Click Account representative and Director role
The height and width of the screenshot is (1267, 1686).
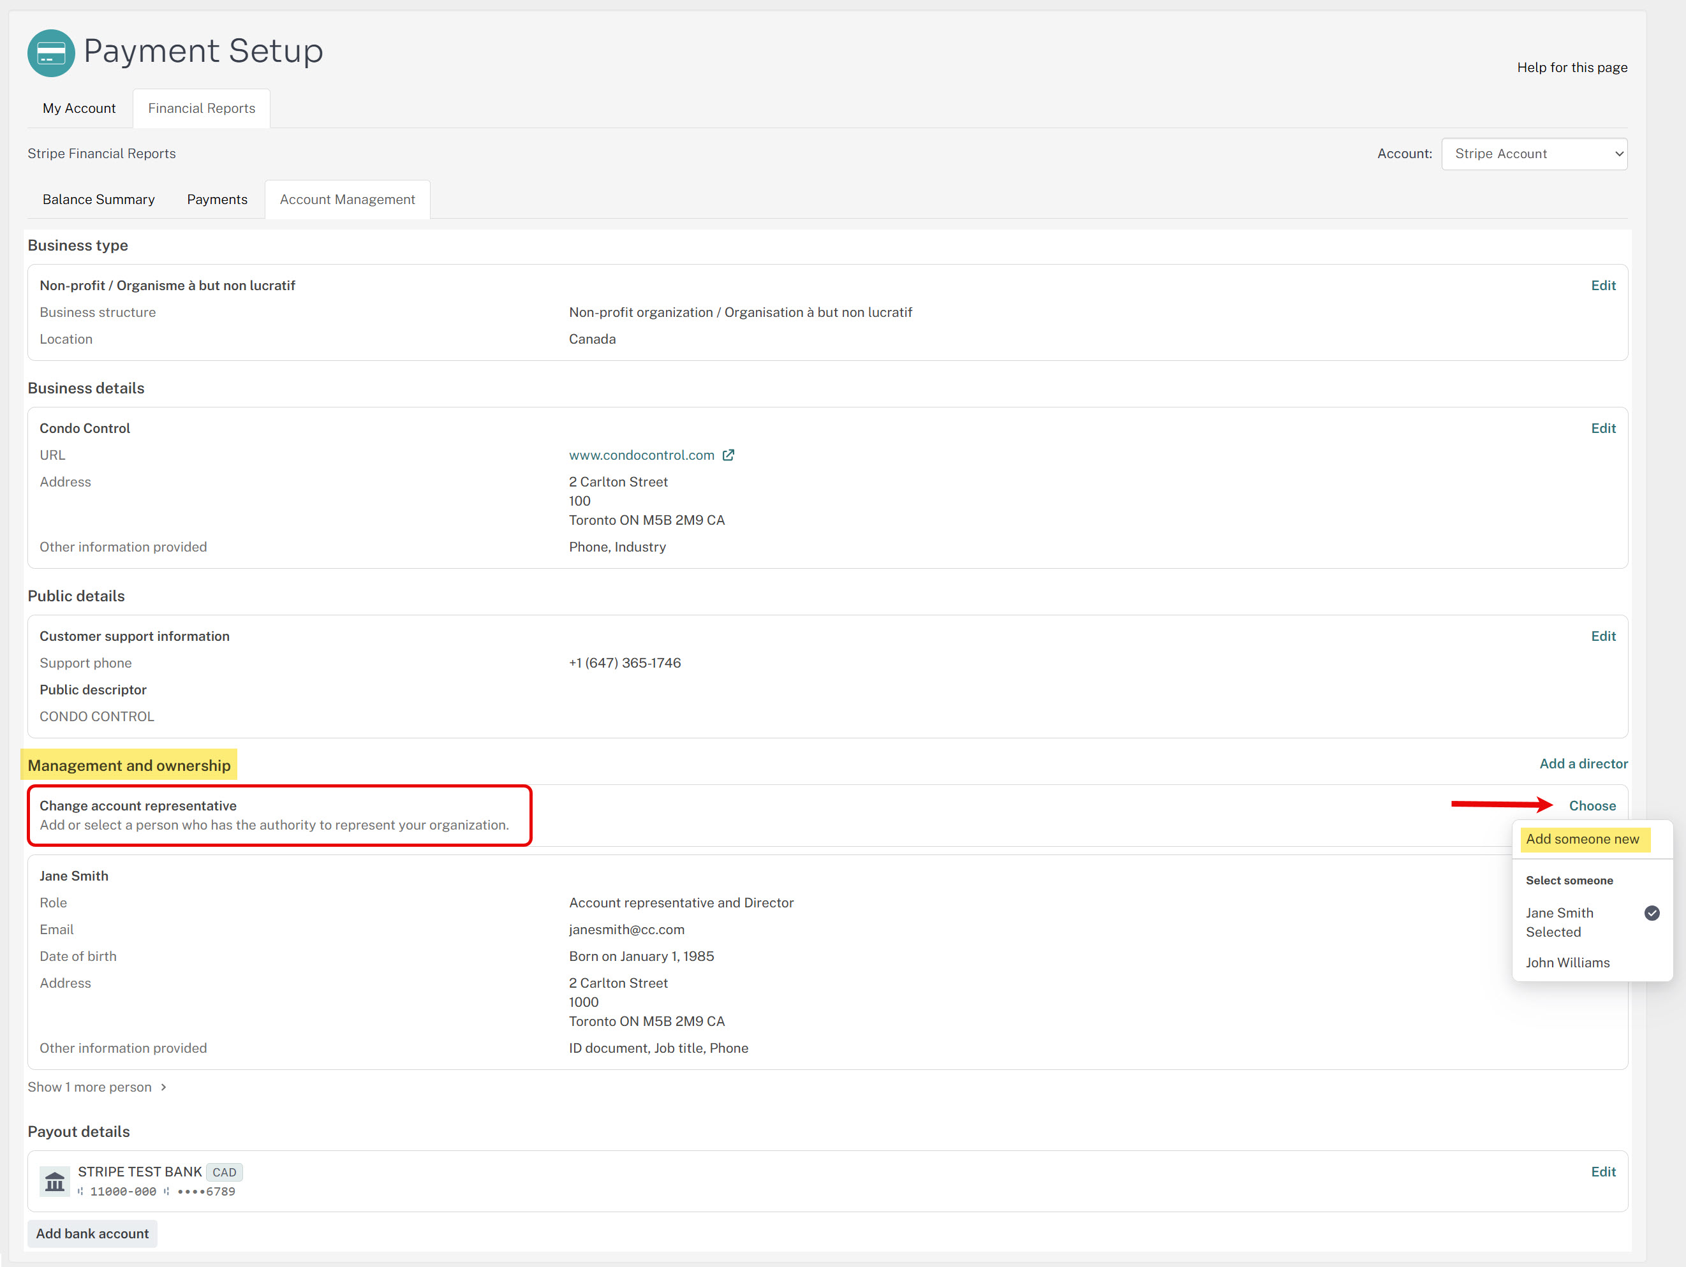click(x=681, y=903)
